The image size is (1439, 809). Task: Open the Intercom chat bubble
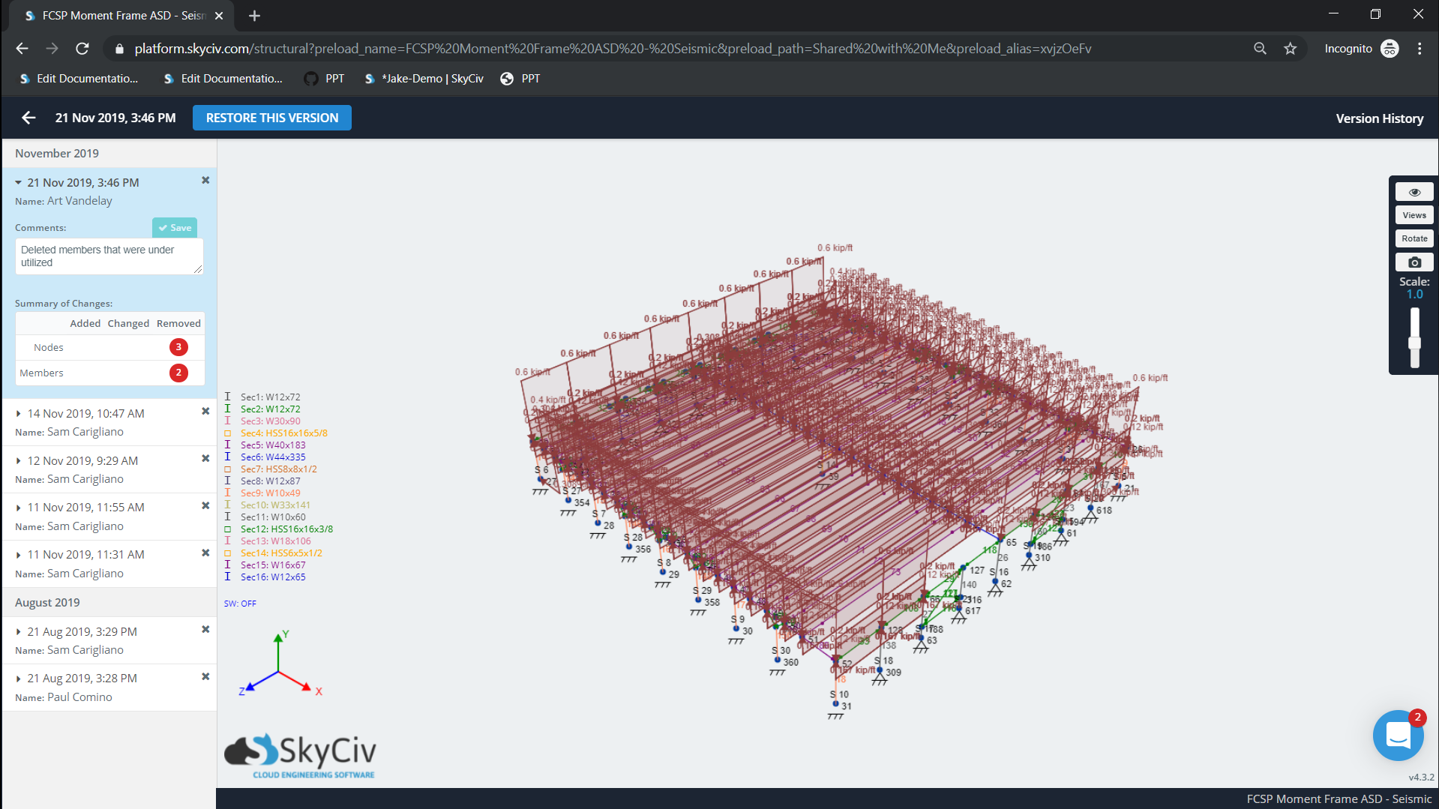pos(1398,736)
